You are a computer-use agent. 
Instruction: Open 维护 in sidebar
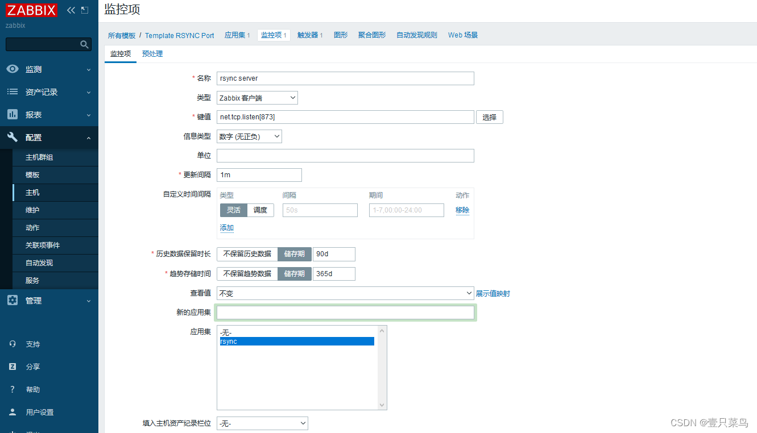(55, 210)
